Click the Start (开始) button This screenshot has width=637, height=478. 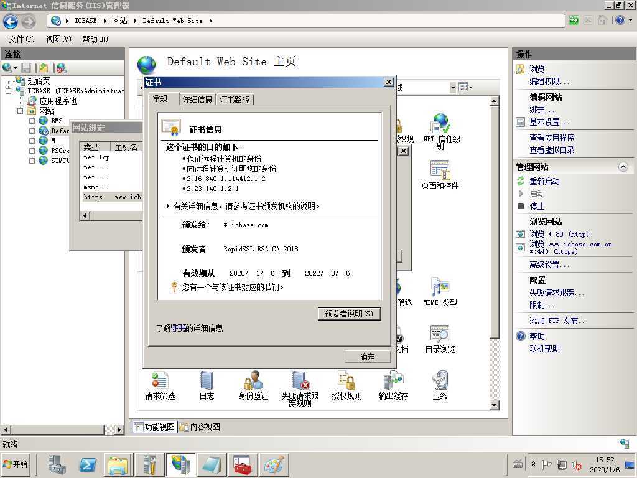coord(16,464)
